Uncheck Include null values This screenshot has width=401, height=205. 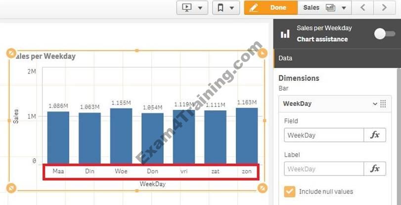click(x=289, y=191)
